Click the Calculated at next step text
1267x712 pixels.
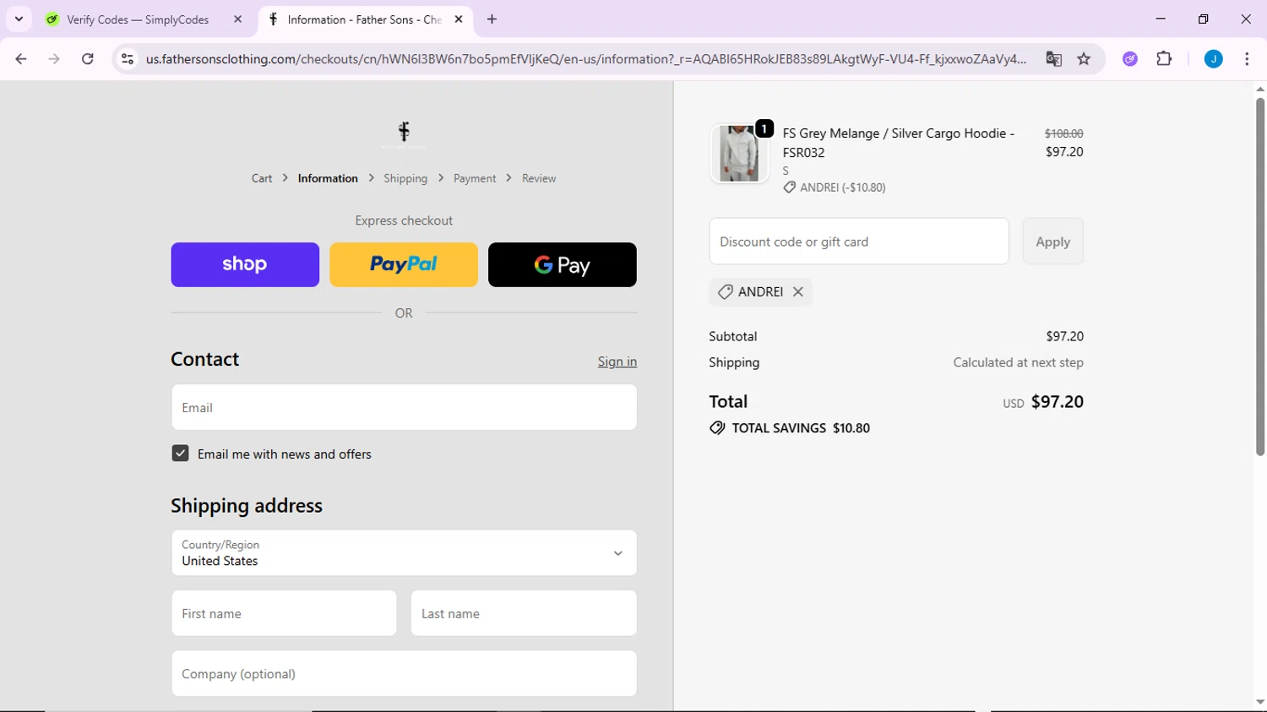[1018, 362]
